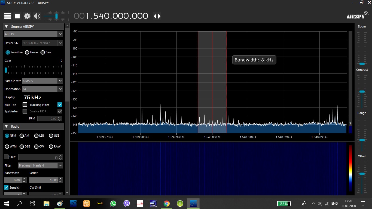The width and height of the screenshot is (372, 209).
Task: Click the 1.540 020 G frequency label
Action: [284, 137]
